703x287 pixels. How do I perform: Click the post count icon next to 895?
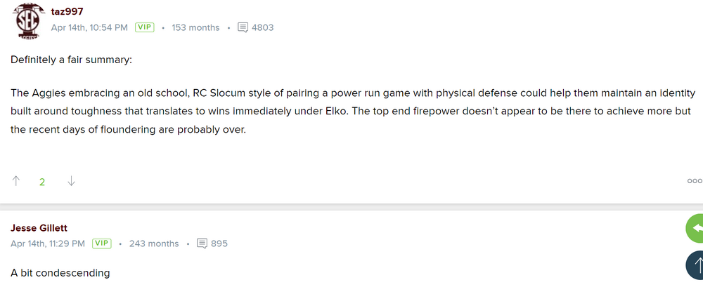[202, 243]
